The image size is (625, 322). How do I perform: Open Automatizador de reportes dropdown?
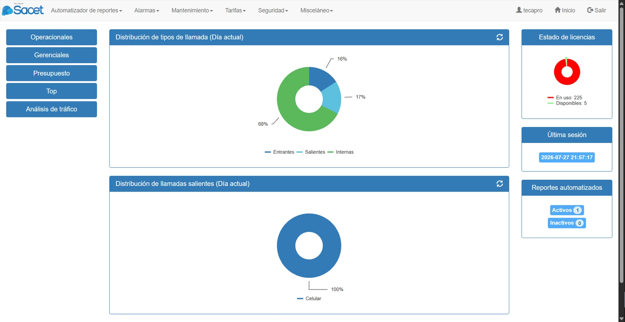[86, 10]
